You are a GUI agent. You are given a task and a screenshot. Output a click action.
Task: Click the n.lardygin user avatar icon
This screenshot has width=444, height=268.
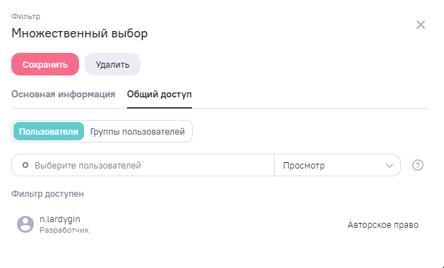click(x=25, y=224)
